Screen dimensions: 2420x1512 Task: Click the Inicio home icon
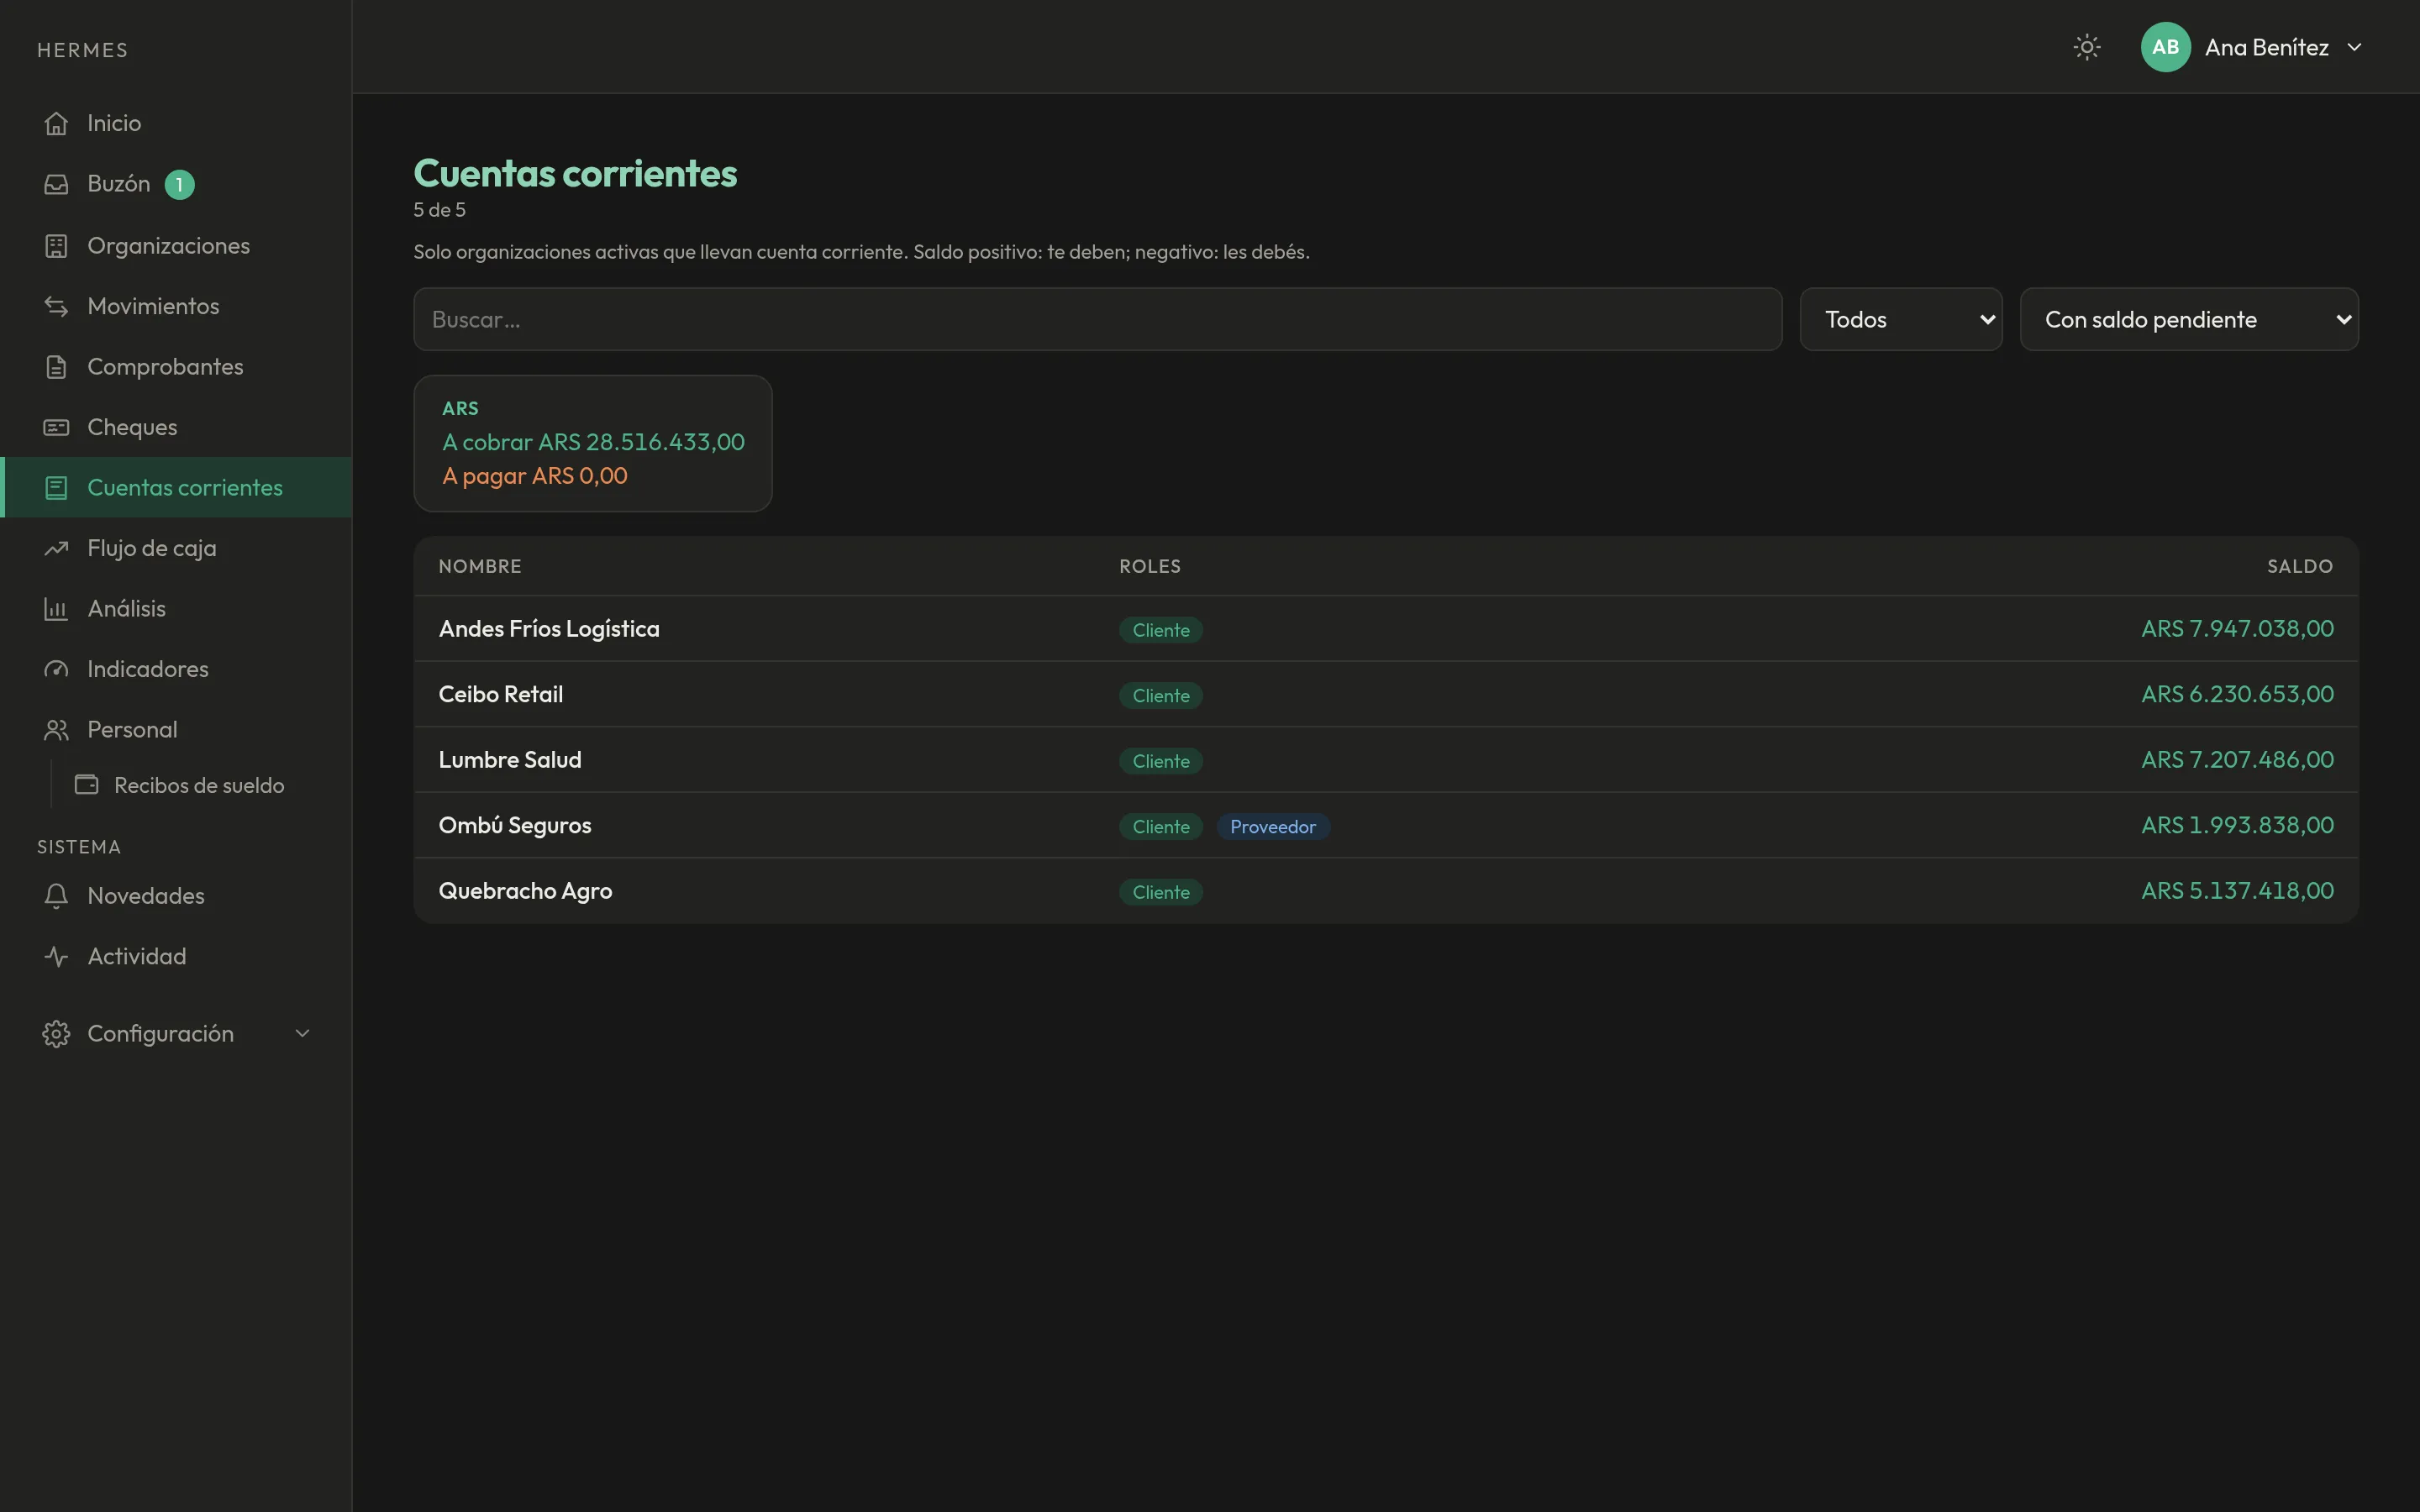click(x=56, y=123)
